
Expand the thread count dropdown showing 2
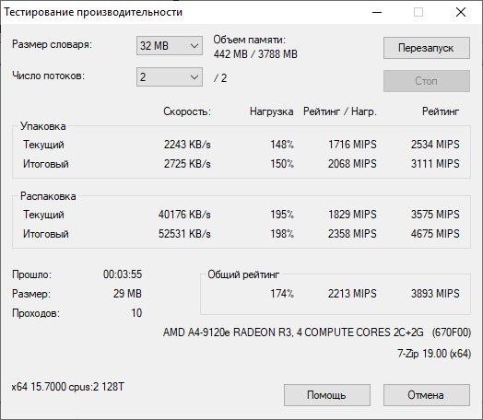coord(170,77)
